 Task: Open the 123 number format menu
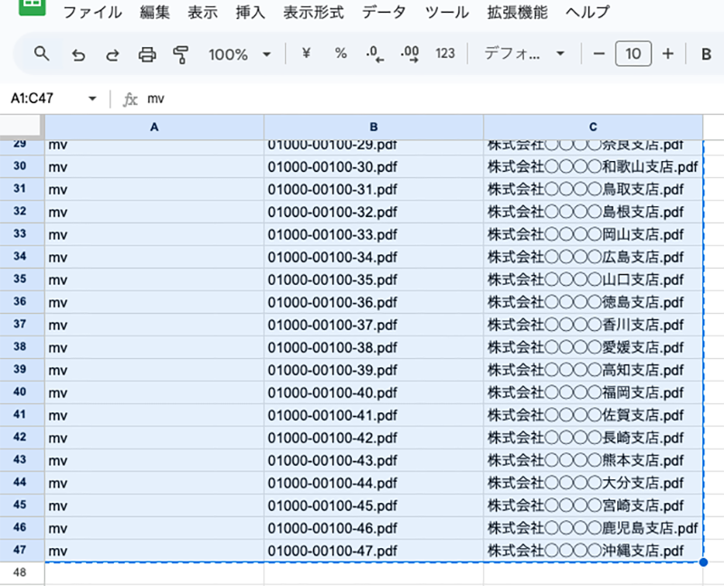[x=444, y=53]
